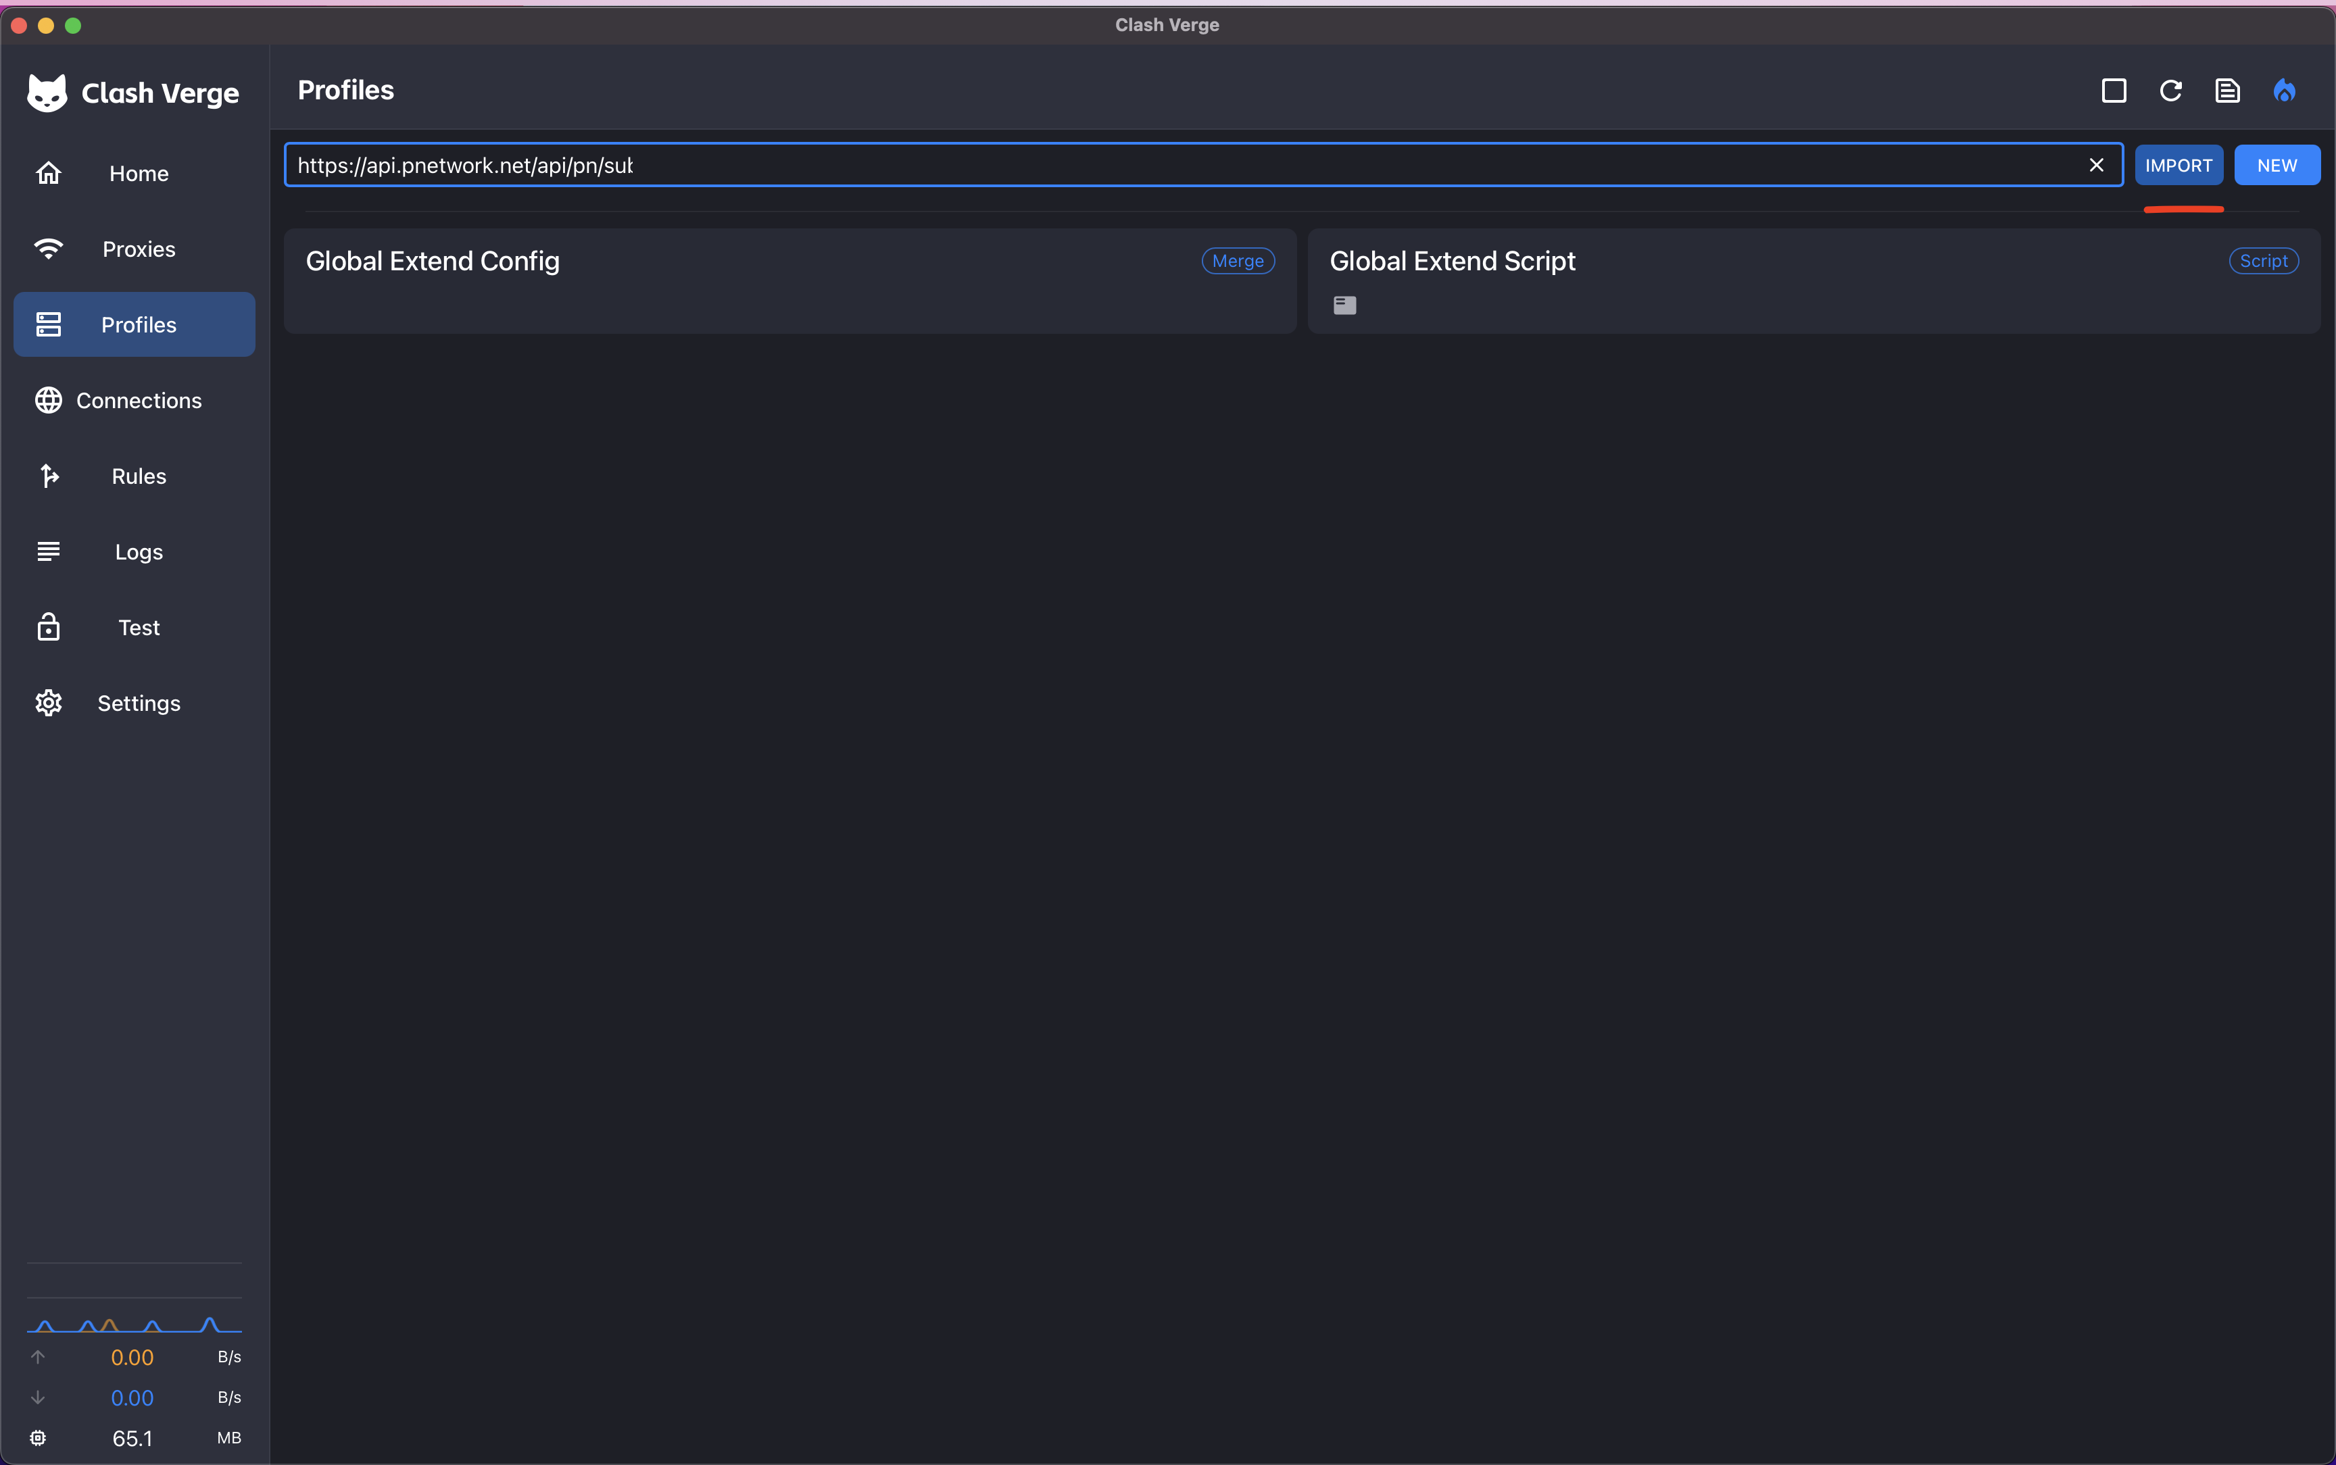Click the Profiles server icon
Viewport: 2336px width, 1465px height.
click(49, 324)
